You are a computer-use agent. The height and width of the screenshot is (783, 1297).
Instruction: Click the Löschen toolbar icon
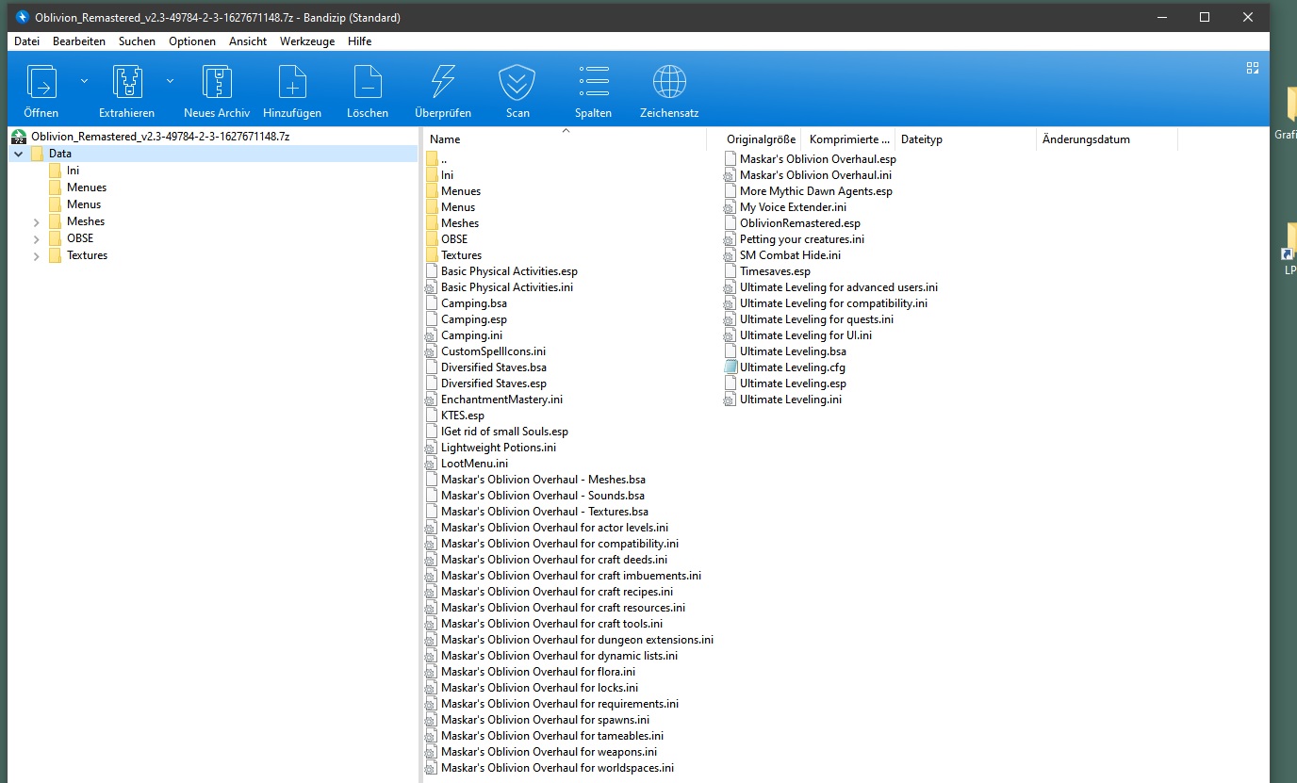click(368, 83)
